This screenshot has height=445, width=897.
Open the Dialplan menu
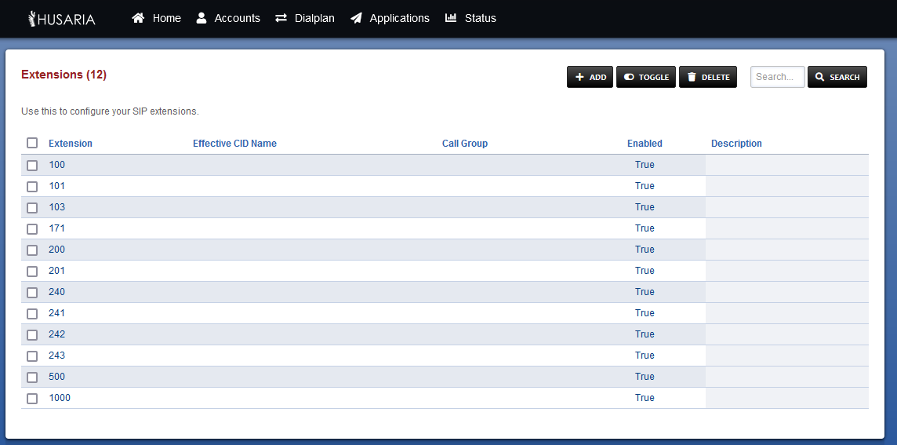pos(304,18)
